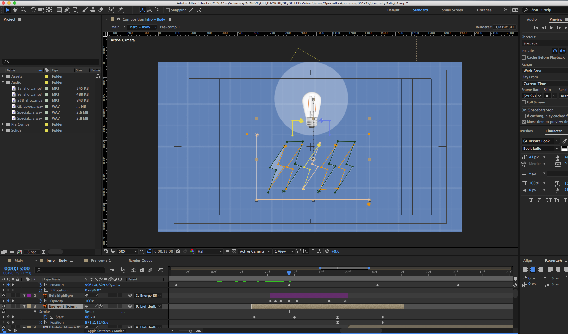
Task: Open the Pre-comp 1 timeline tab
Action: [x=101, y=261]
